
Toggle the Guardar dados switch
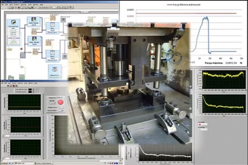click(x=60, y=111)
